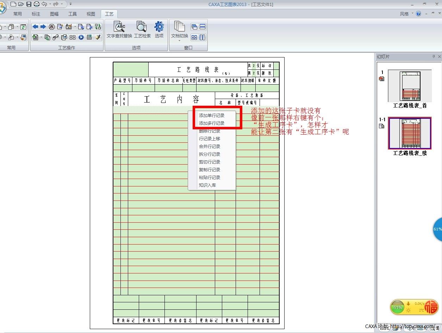The image size is (442, 333).
Task: Expand the undo history dropdown arrow
Action: [50, 4]
